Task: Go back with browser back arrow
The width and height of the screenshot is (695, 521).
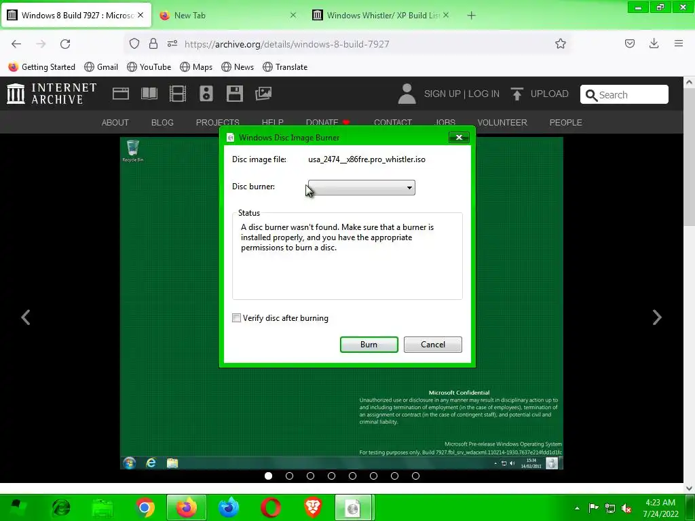Action: 16,44
